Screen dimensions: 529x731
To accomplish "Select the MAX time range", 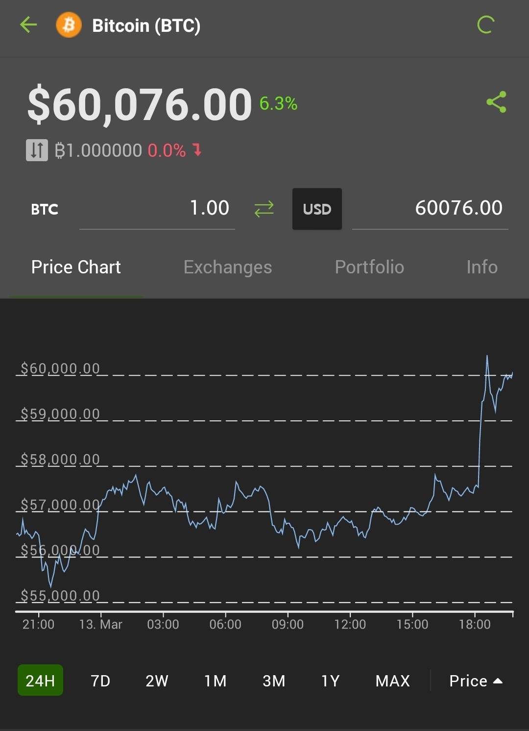I will (x=392, y=681).
